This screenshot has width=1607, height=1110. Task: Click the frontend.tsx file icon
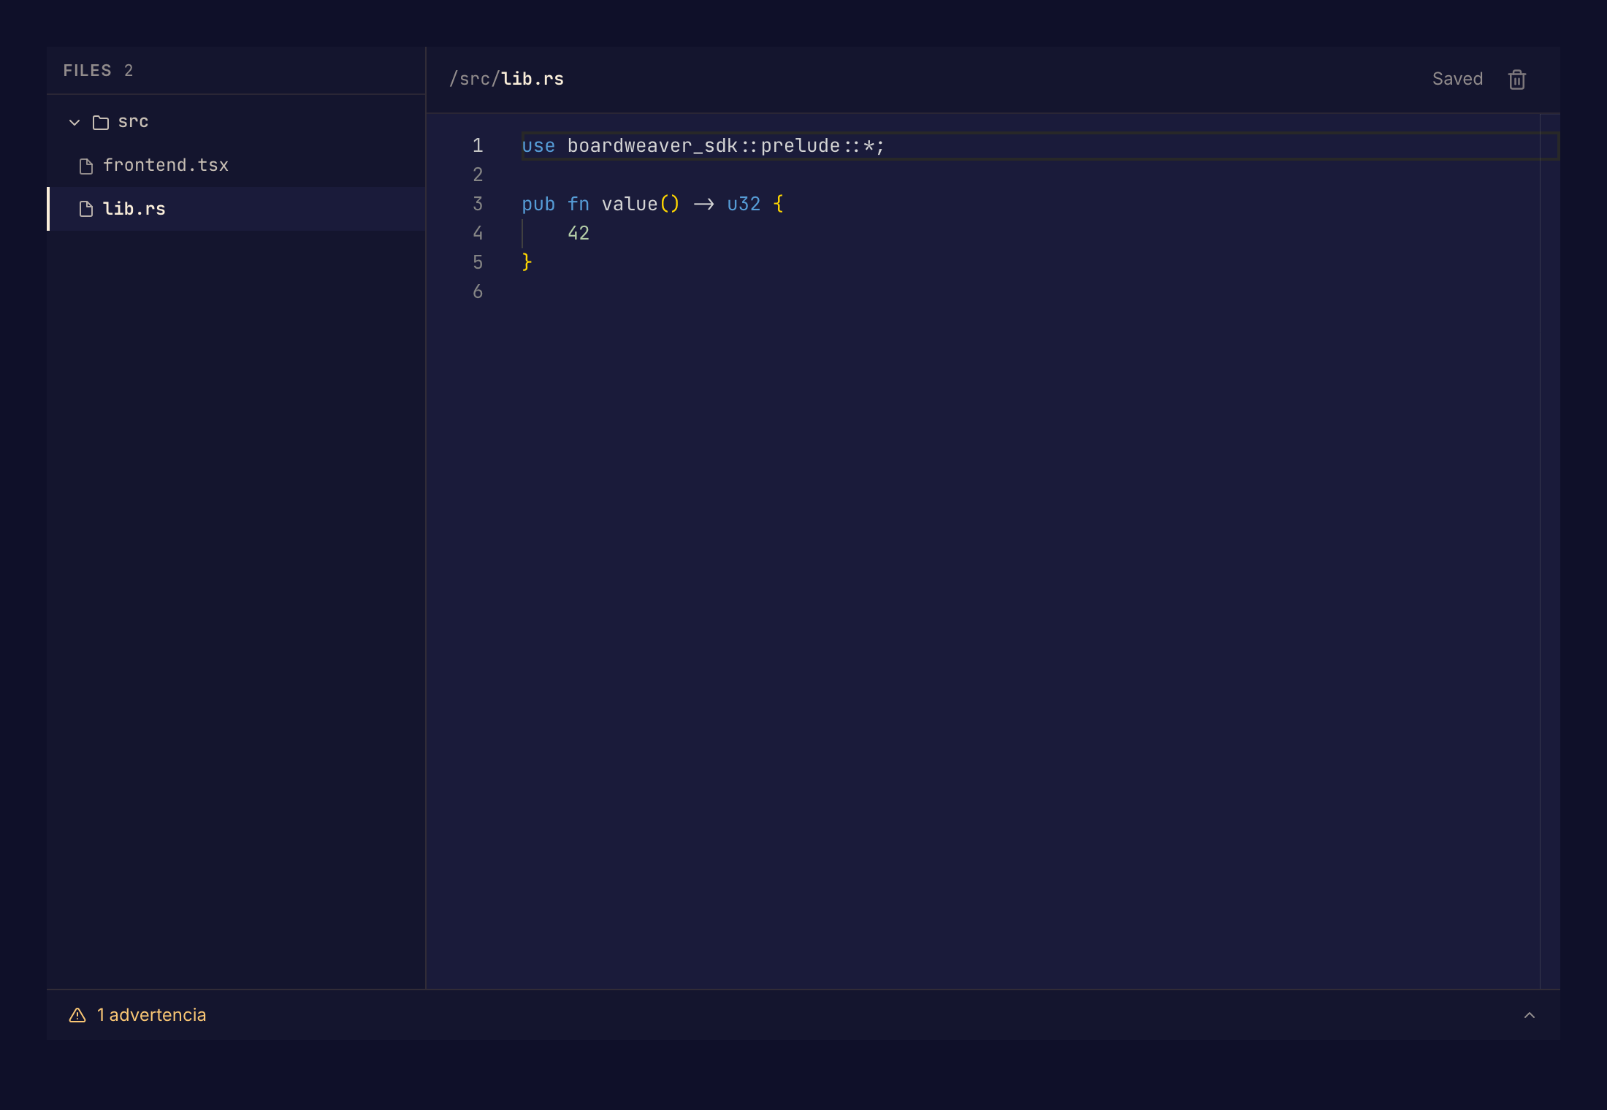pyautogui.click(x=86, y=166)
